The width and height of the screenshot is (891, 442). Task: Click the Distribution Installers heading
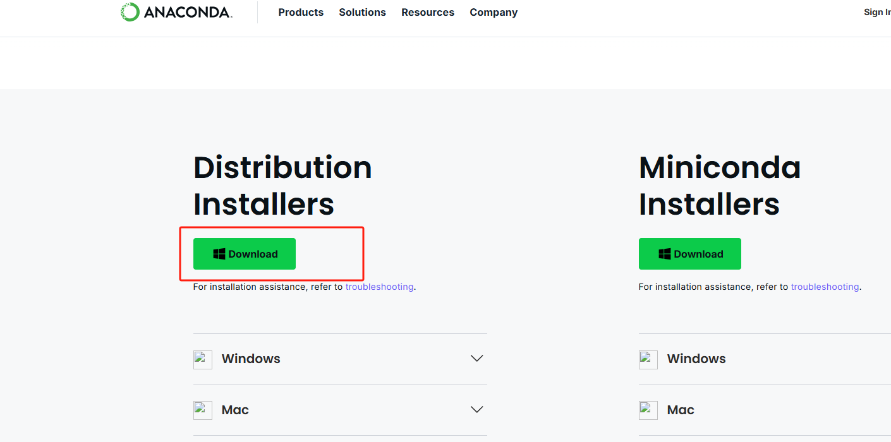click(x=282, y=186)
